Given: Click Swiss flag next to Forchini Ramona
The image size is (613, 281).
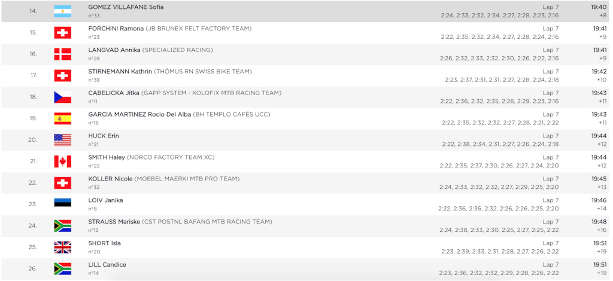Looking at the screenshot, I should 62,32.
